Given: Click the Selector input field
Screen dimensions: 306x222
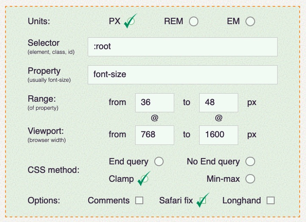Looking at the screenshot, I should click(x=182, y=47).
